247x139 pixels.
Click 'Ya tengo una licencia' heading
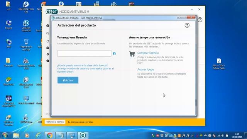click(x=72, y=37)
